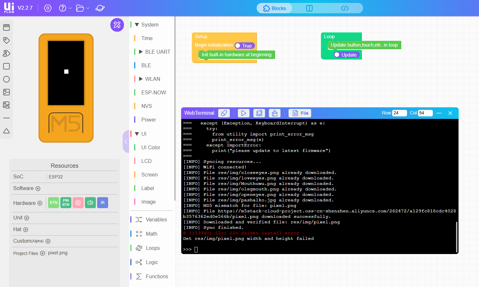Toggle the Begin initialization True switch

[245, 46]
